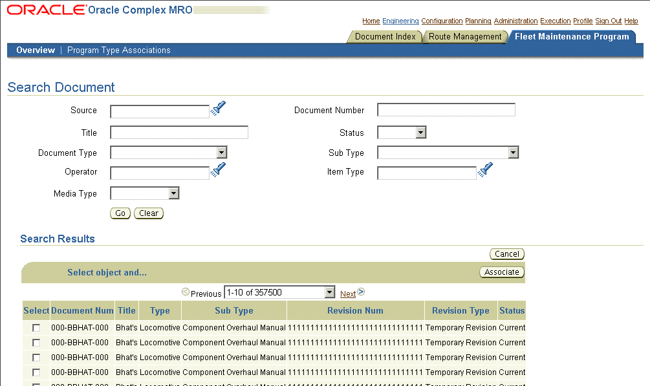Tick the checkbox in the second result row
Viewport: 650px width, 386px height.
coord(36,343)
